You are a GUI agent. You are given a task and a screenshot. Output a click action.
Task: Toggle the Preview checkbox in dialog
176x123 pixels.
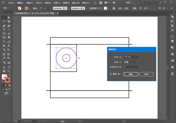click(x=111, y=74)
